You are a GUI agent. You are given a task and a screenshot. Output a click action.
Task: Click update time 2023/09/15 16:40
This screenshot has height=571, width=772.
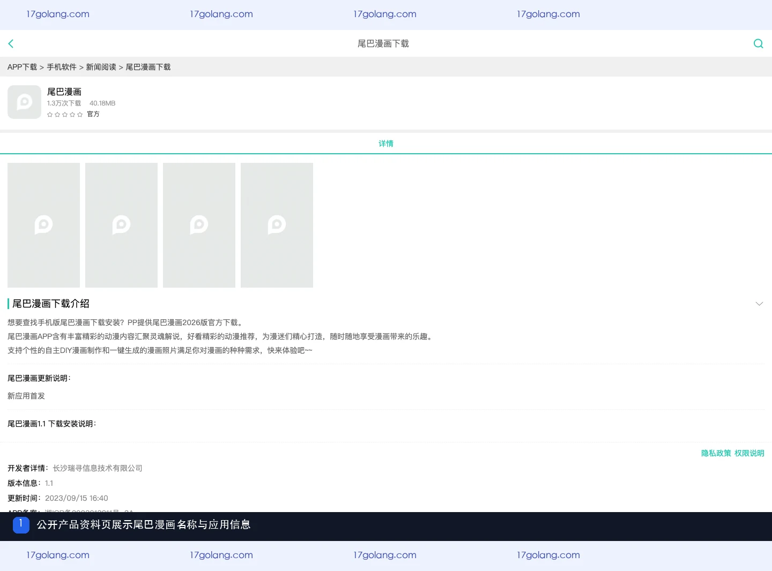77,498
